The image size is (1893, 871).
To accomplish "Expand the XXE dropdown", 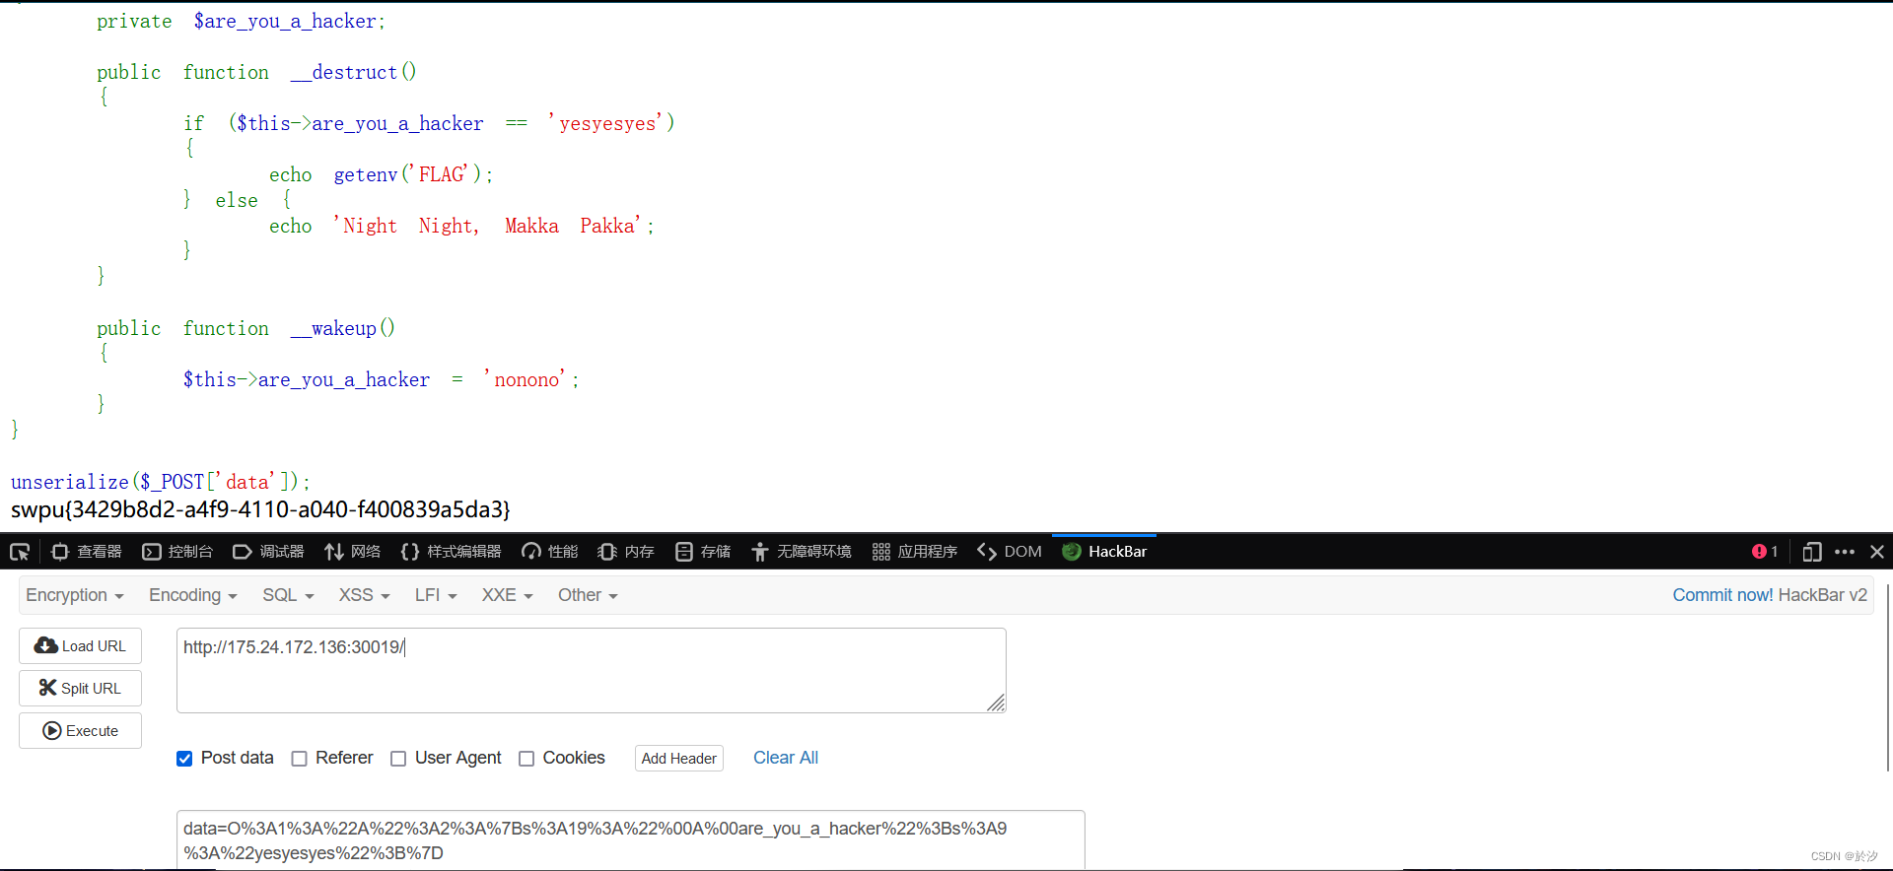I will [508, 595].
